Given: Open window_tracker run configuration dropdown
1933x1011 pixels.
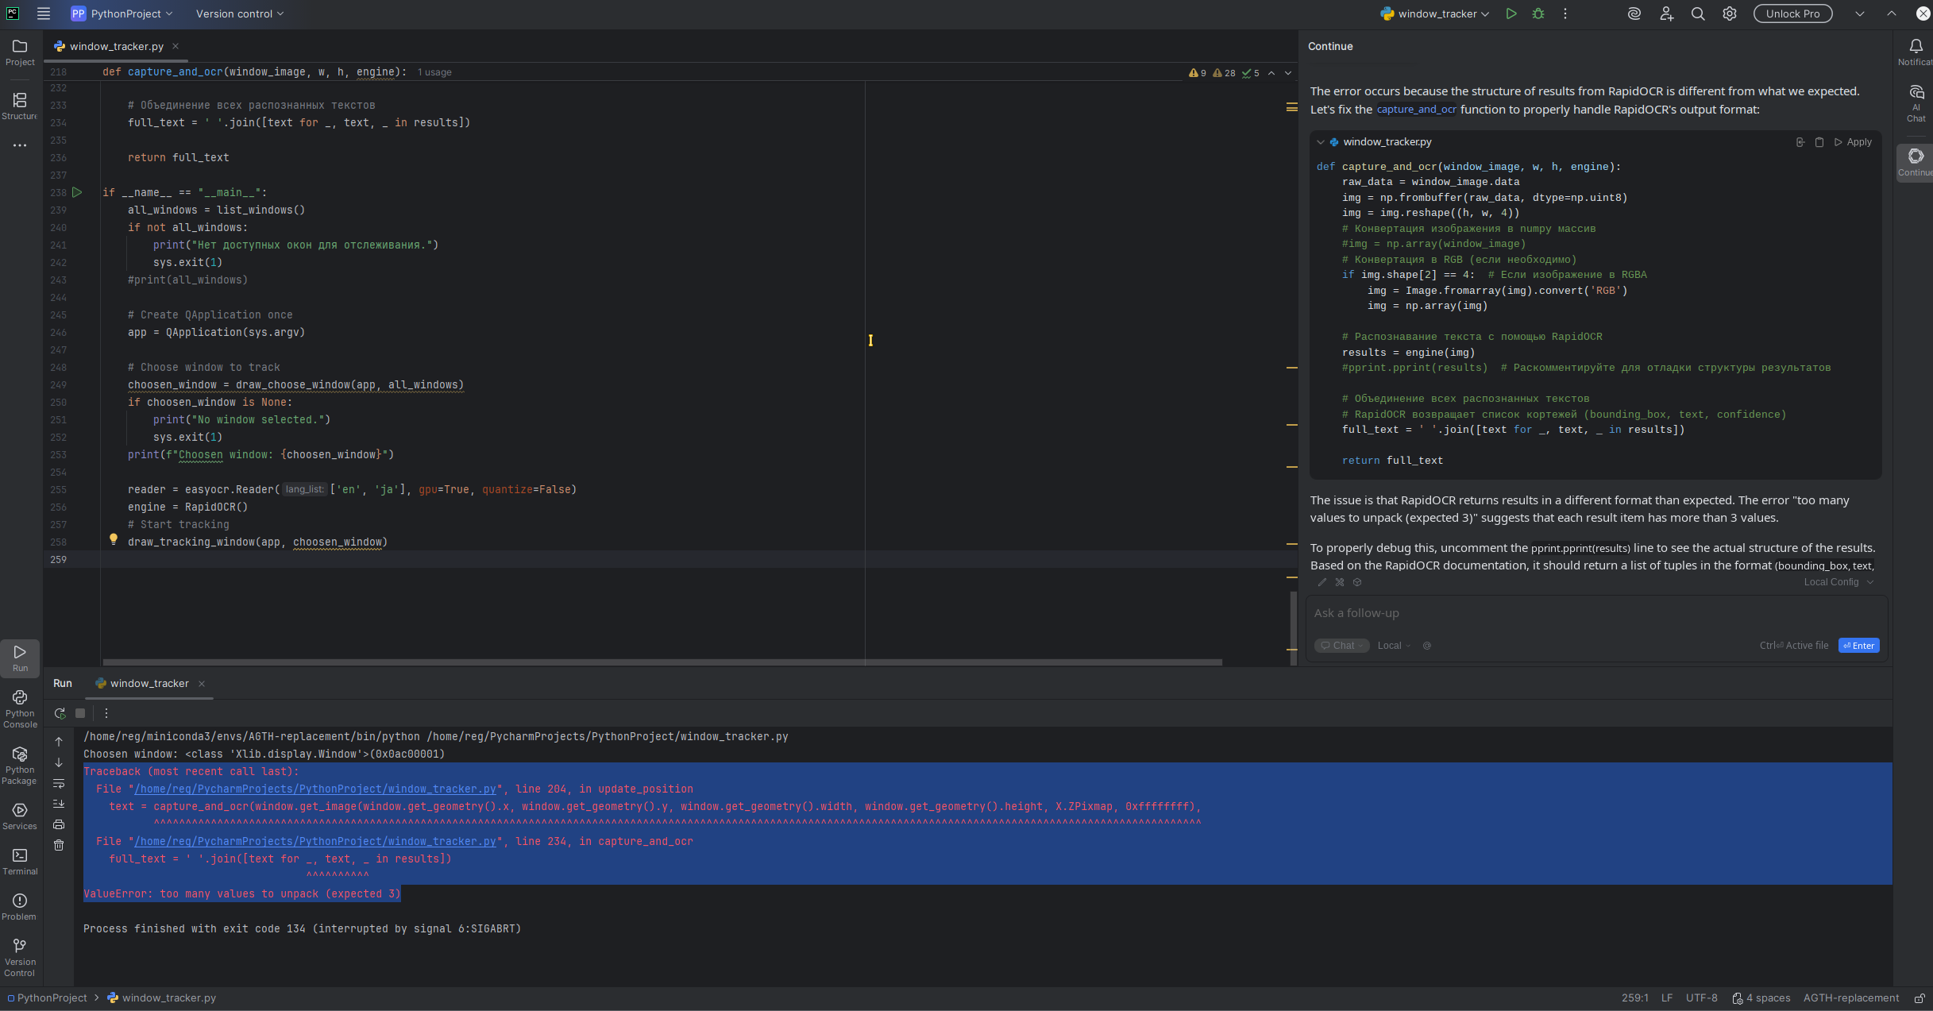Looking at the screenshot, I should [x=1435, y=14].
